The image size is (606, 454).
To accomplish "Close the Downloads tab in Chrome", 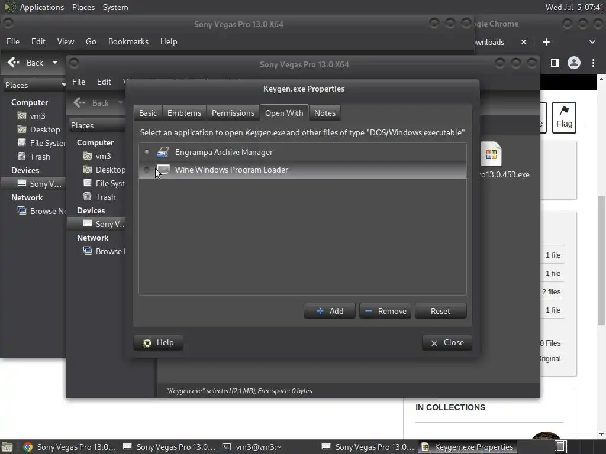I will tap(524, 42).
